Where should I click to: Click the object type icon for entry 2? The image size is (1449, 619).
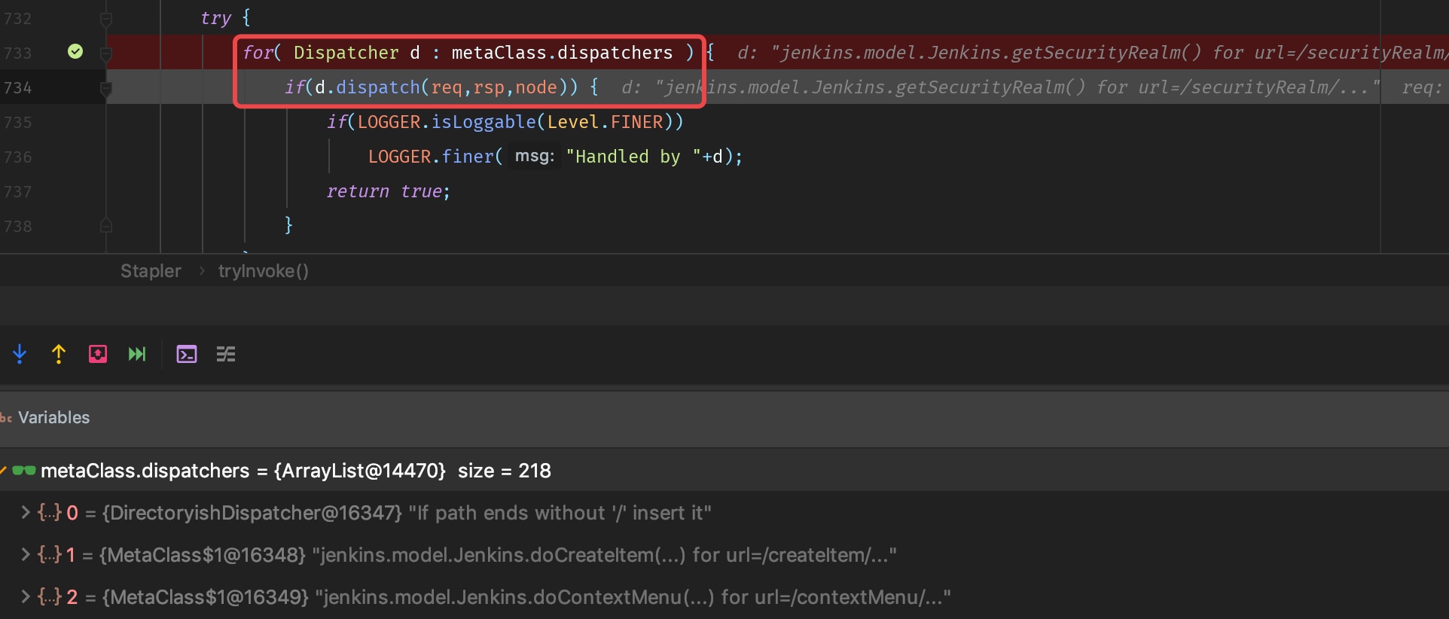[x=50, y=597]
